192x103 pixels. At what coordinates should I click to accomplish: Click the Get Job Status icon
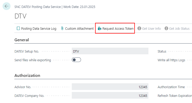(x=166, y=28)
